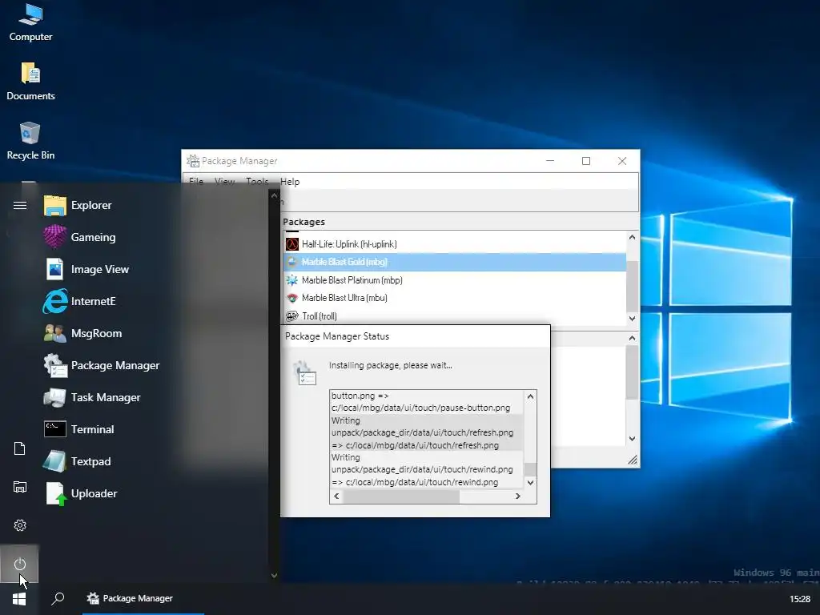Select Marble Blast Ultra (mbu) package
This screenshot has width=820, height=615.
tap(455, 298)
